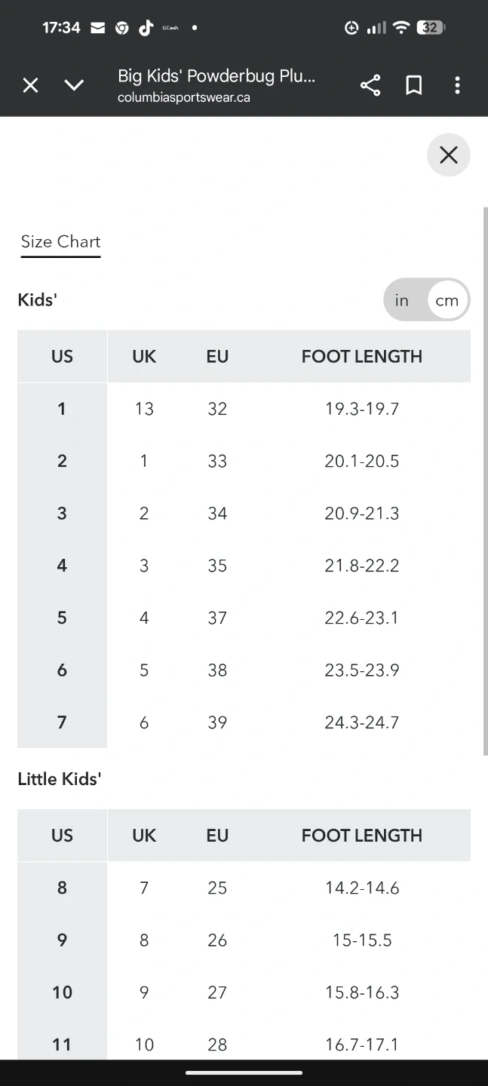Open the Size Chart tab
Image resolution: width=488 pixels, height=1086 pixels.
[x=60, y=242]
